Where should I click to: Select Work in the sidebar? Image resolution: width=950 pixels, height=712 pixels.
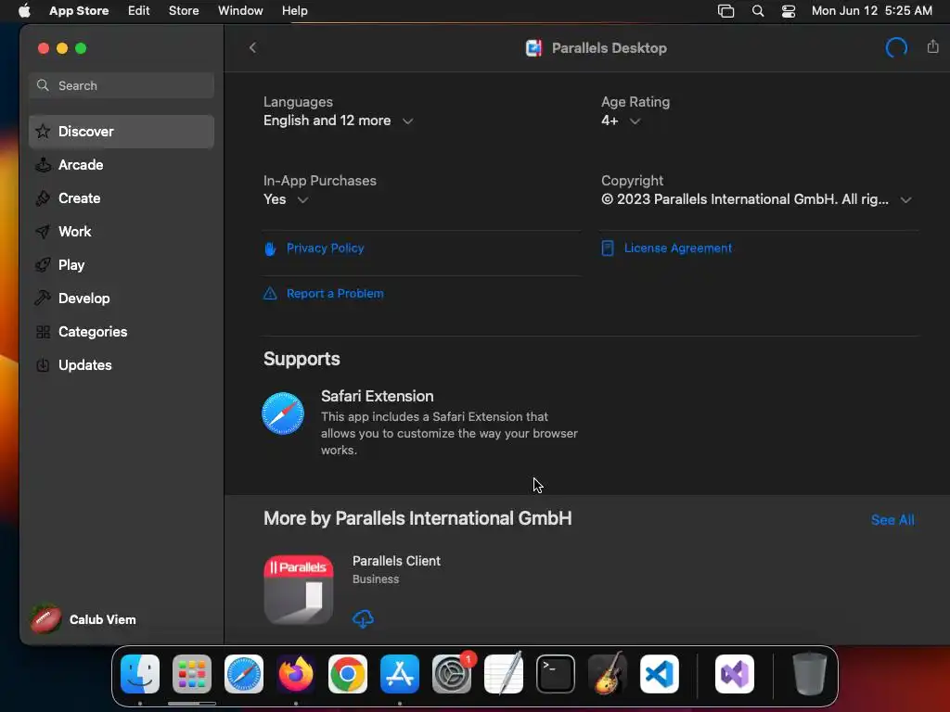pos(122,231)
